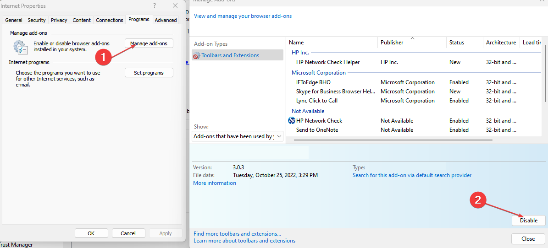Click the Manage add-ons button
This screenshot has height=248, width=548.
(149, 43)
